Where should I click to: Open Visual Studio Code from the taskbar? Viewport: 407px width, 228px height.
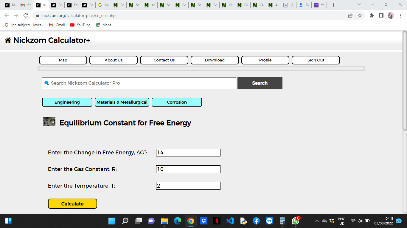click(x=230, y=221)
